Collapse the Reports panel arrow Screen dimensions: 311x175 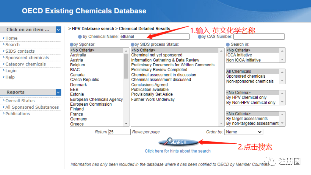pos(58,92)
